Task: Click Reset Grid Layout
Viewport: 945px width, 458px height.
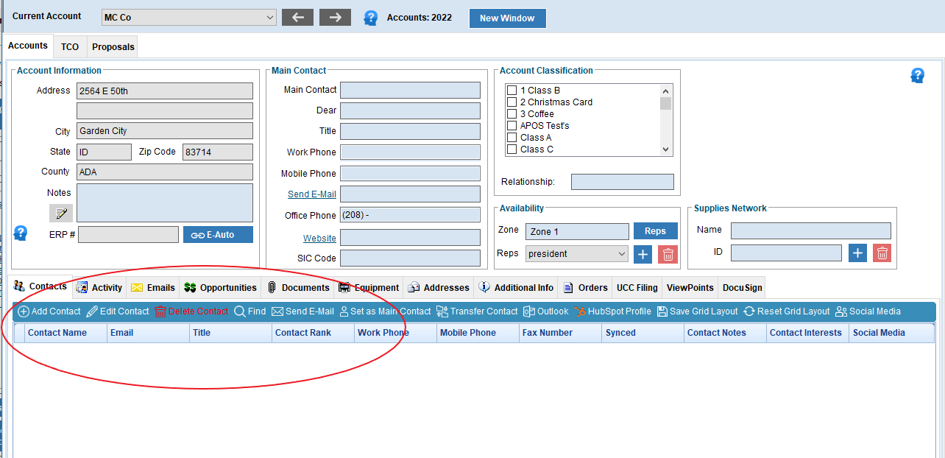Action: click(x=787, y=311)
